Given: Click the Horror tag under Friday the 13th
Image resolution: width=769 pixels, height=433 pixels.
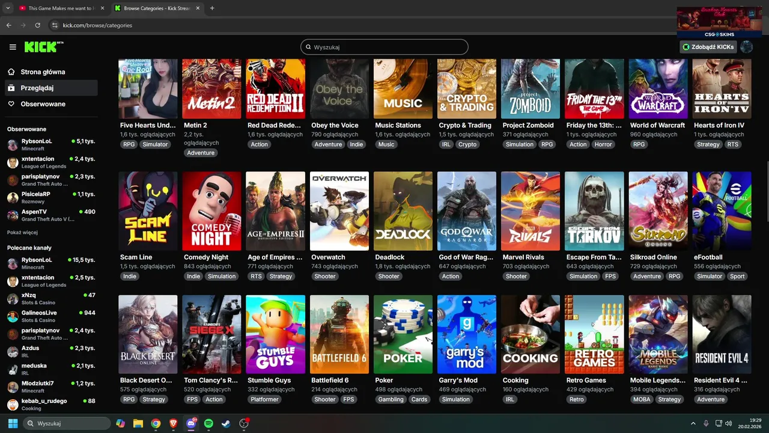Looking at the screenshot, I should 603,144.
